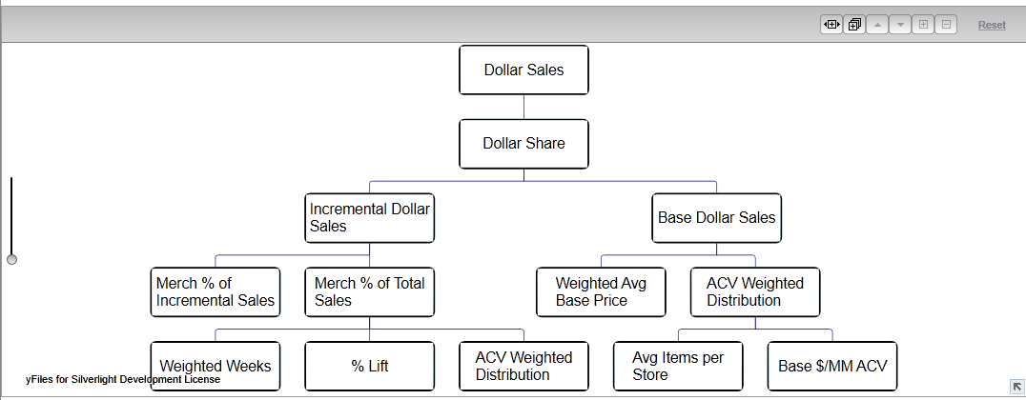Click the down arrow toolbar button
The width and height of the screenshot is (1026, 400).
[900, 25]
